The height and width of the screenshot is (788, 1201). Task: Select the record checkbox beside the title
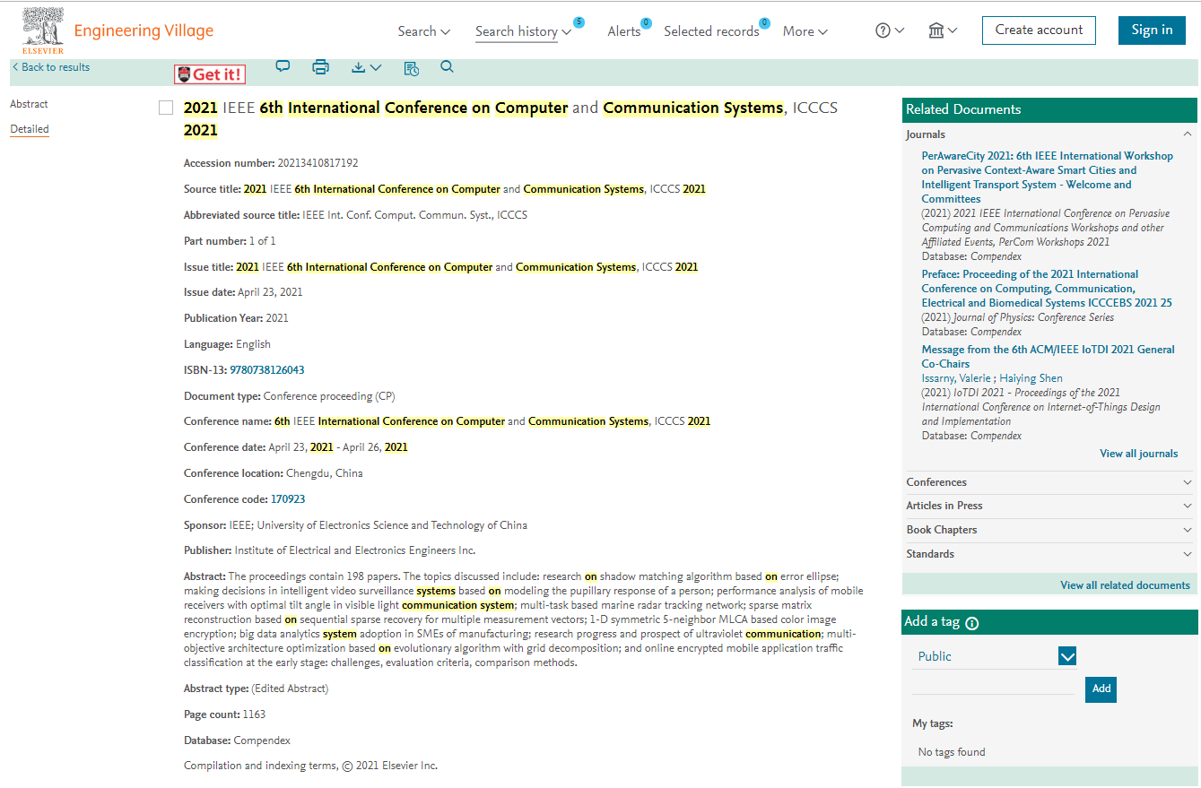click(166, 108)
